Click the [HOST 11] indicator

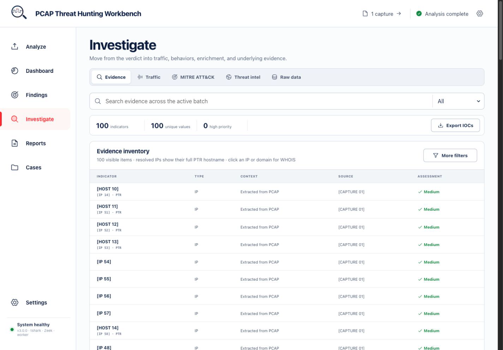tap(107, 206)
